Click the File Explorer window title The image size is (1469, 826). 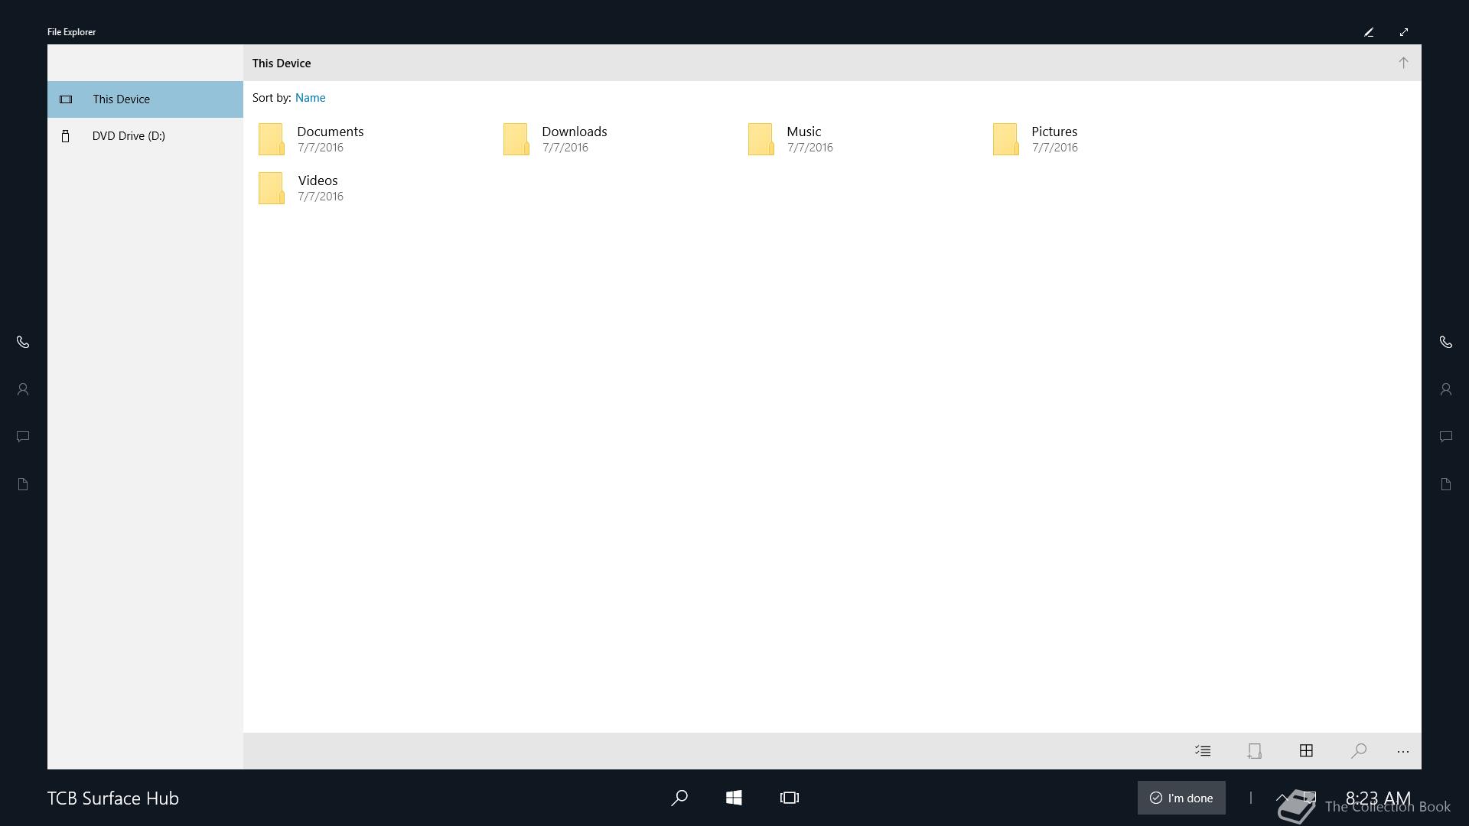tap(71, 32)
